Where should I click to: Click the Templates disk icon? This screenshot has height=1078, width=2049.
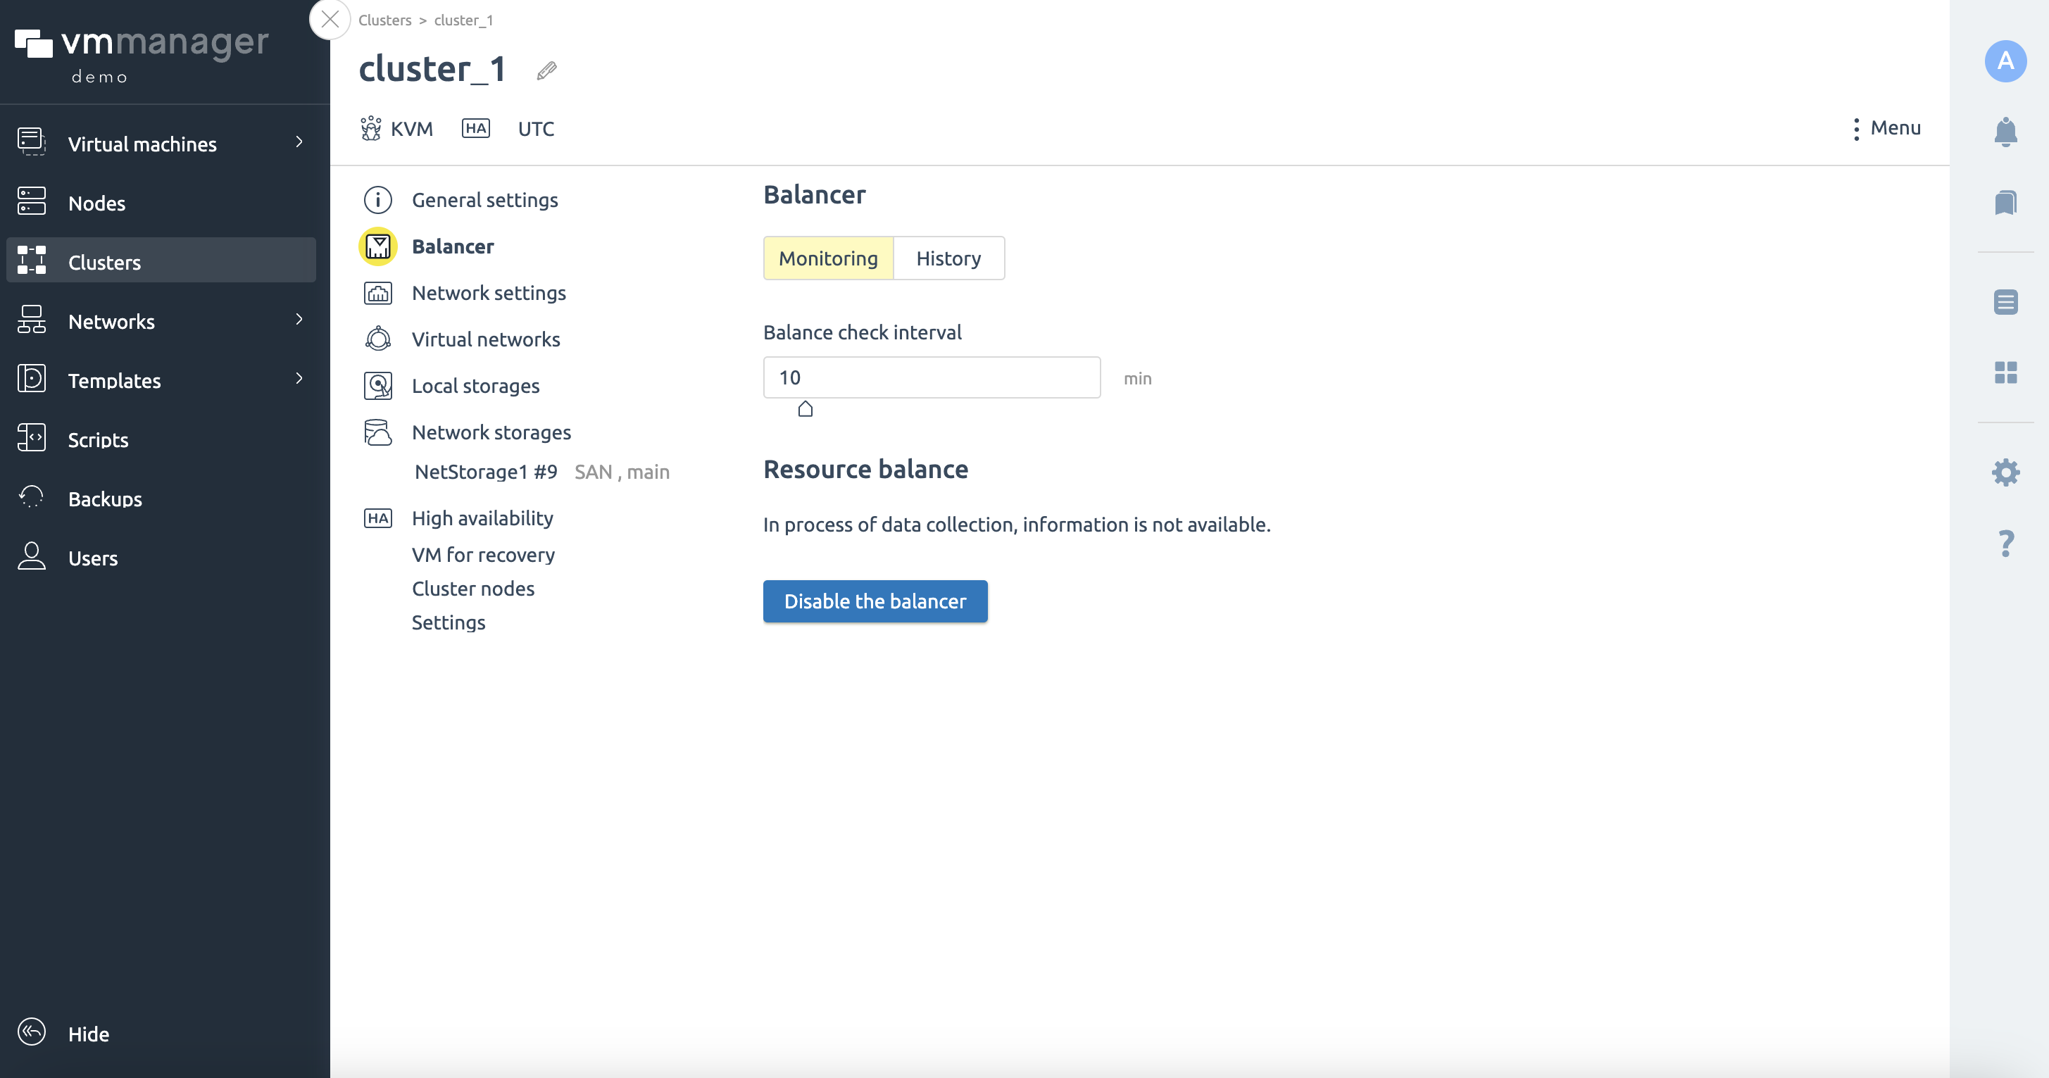[31, 379]
